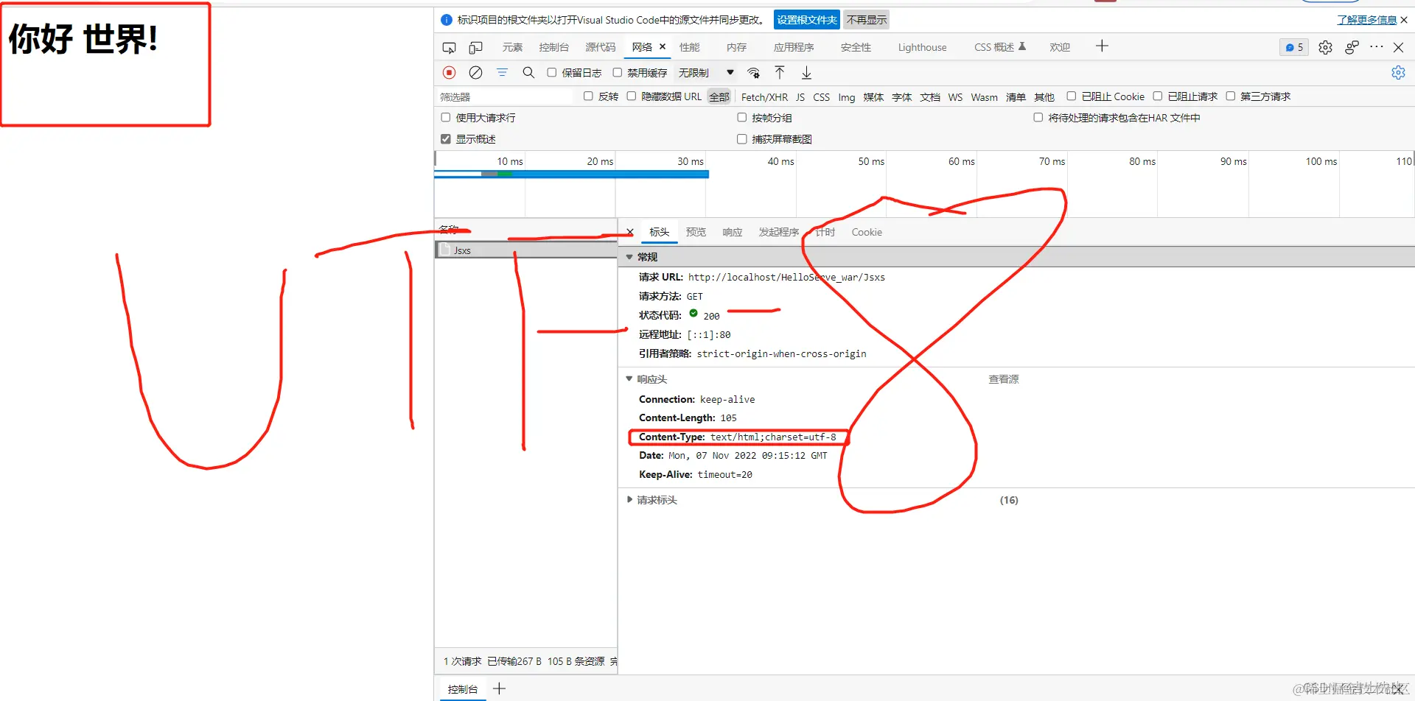Toggle the network filter bar icon
1415x701 pixels.
pos(502,73)
